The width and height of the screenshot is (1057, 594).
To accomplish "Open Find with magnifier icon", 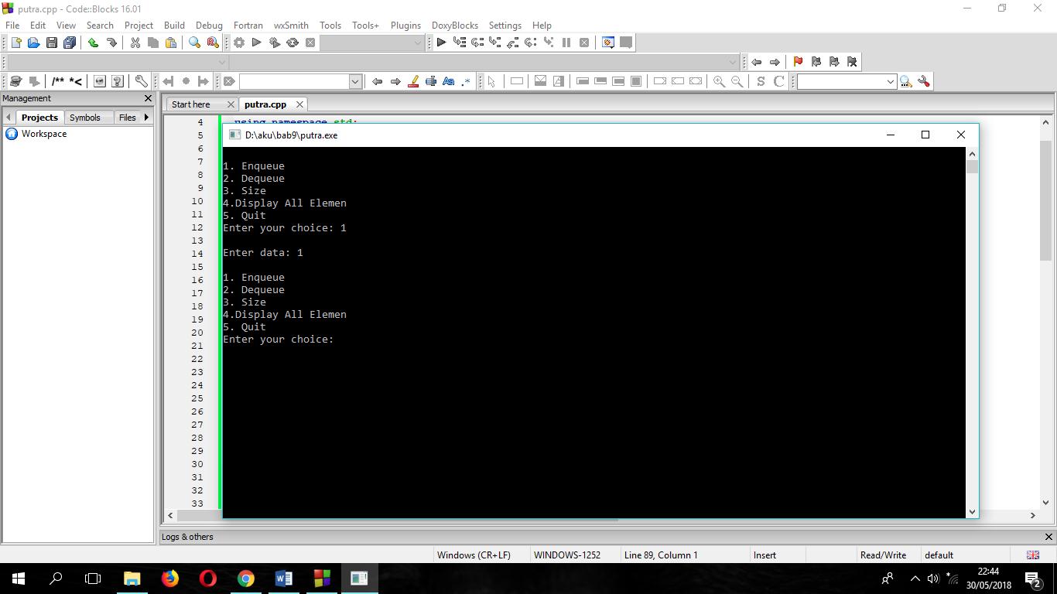I will [194, 43].
